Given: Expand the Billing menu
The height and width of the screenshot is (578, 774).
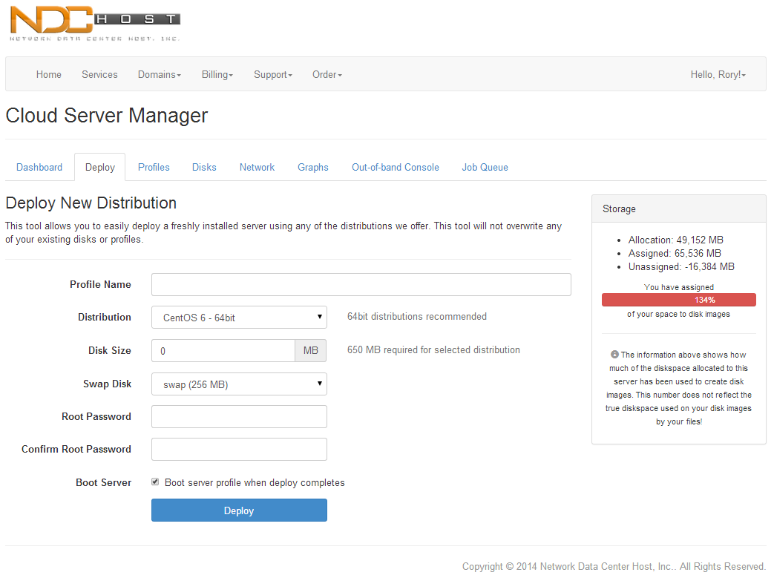Looking at the screenshot, I should click(217, 75).
